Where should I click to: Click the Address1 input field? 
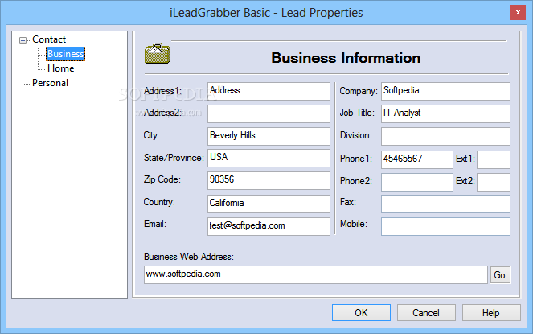(269, 91)
